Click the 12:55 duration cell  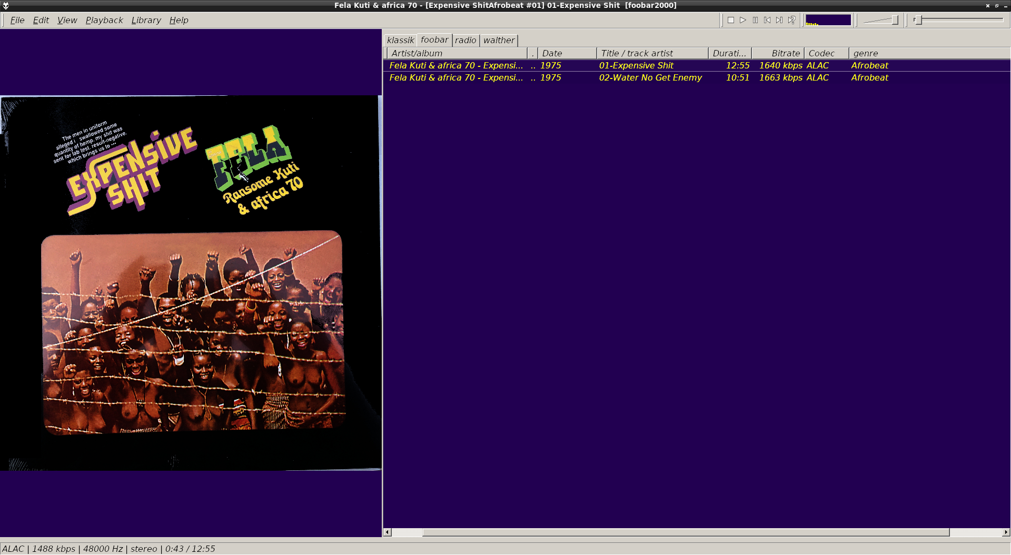coord(737,65)
